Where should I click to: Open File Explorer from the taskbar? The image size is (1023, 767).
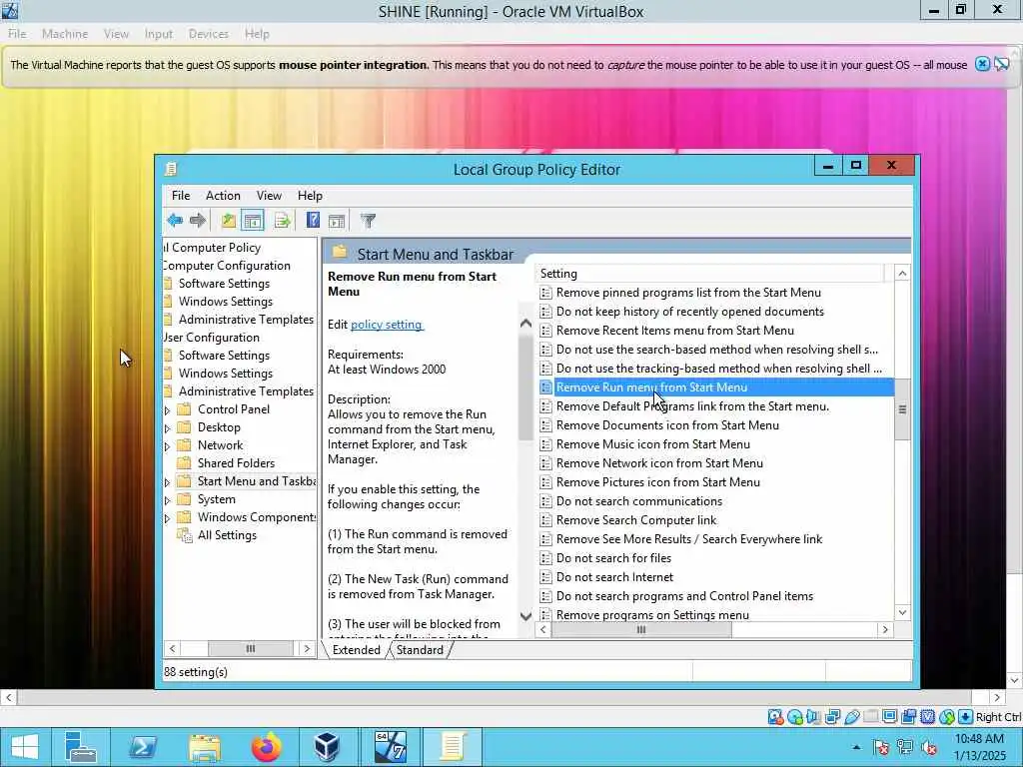coord(204,747)
